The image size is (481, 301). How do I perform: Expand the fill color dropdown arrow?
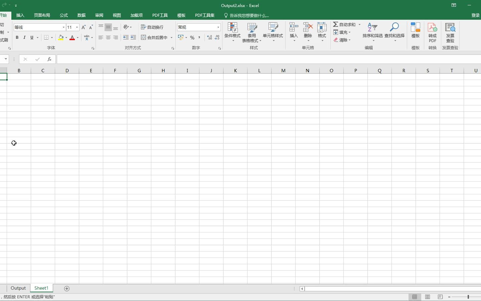coord(66,37)
